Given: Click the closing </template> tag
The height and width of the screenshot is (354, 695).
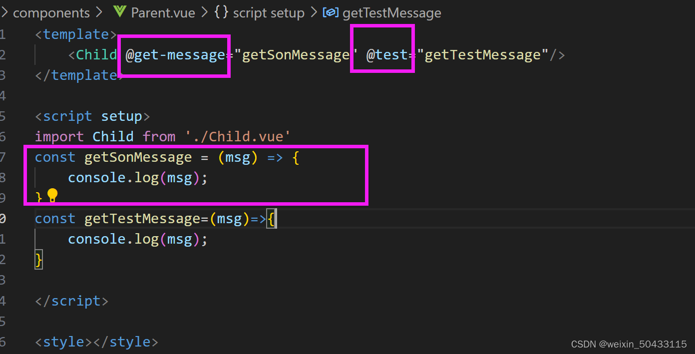Looking at the screenshot, I should coord(80,75).
